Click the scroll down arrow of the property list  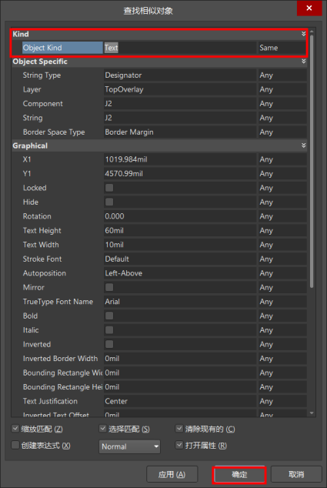coord(312,413)
